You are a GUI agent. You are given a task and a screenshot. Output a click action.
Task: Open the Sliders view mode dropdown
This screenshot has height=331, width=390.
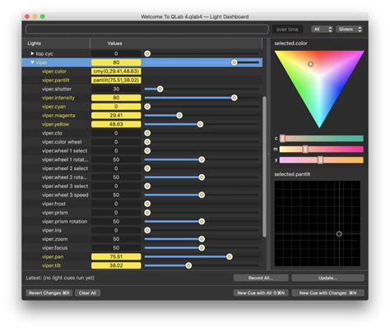[350, 30]
